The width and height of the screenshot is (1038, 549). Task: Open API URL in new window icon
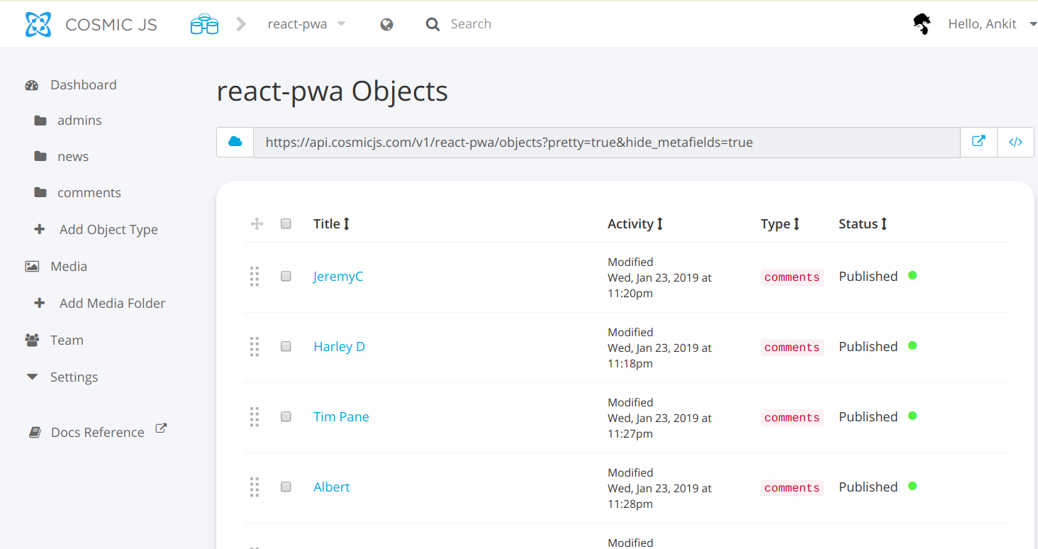point(978,142)
